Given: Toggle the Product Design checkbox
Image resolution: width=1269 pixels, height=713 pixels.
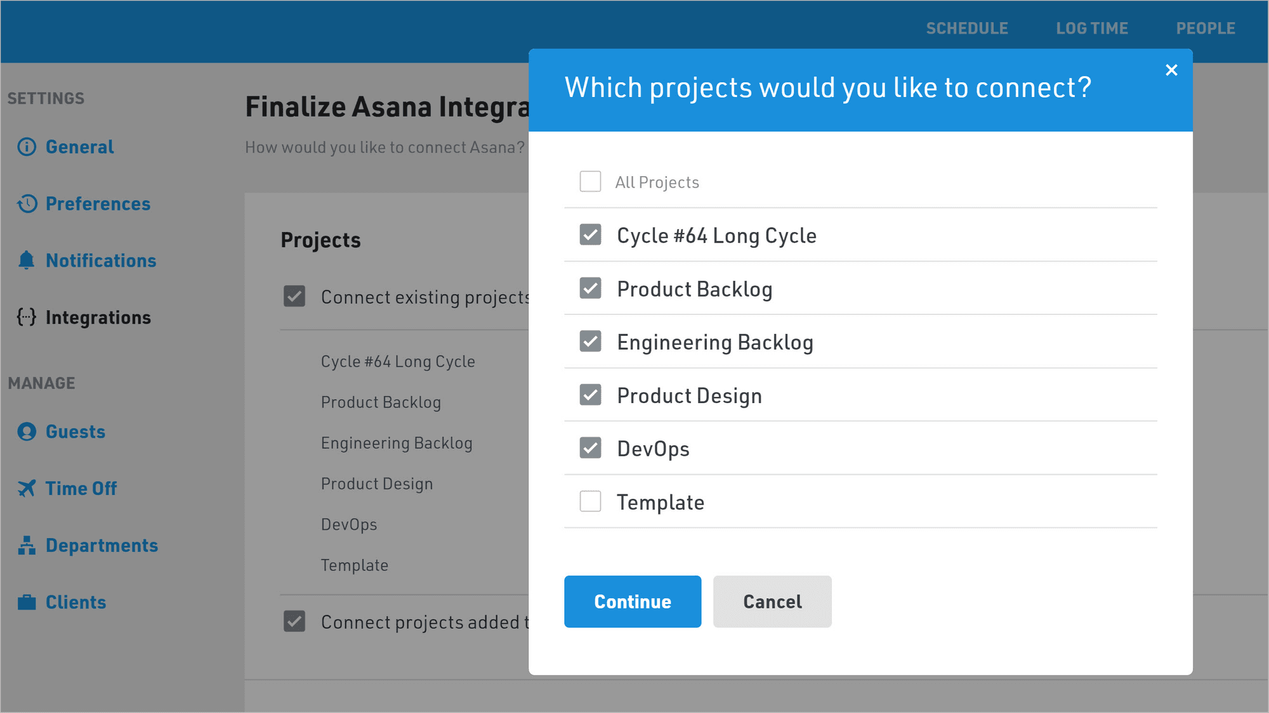Looking at the screenshot, I should tap(590, 395).
